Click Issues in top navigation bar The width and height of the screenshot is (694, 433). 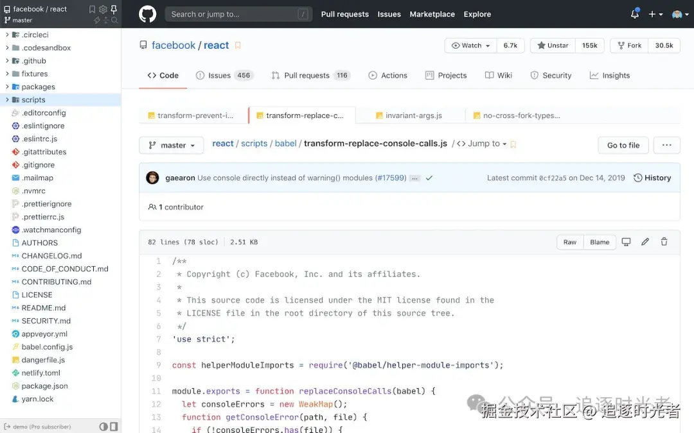point(389,14)
